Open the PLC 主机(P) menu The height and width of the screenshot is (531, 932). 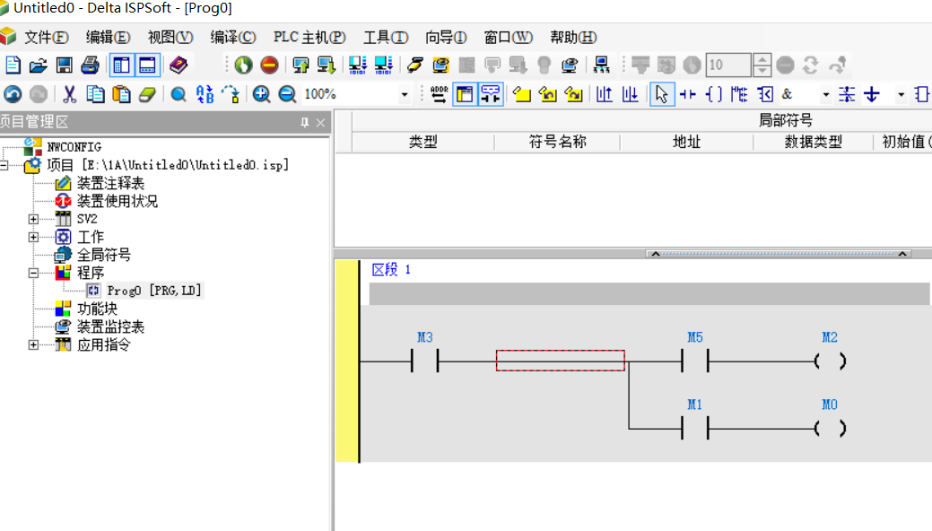(309, 38)
